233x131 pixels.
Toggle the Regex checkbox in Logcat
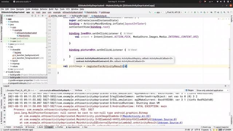pos(186,90)
